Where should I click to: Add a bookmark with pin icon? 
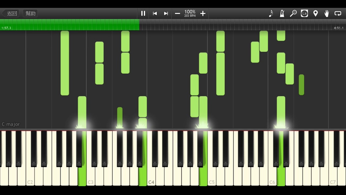coord(315,13)
